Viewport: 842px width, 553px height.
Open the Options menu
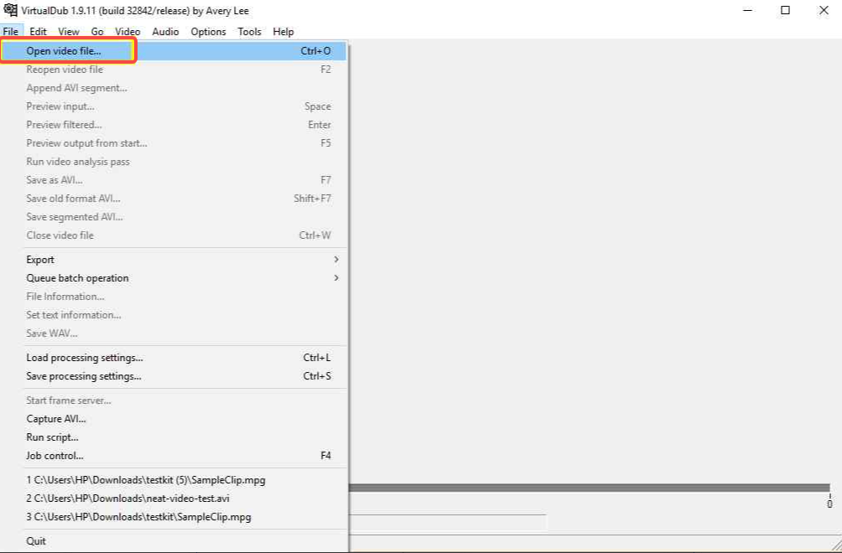[x=207, y=32]
